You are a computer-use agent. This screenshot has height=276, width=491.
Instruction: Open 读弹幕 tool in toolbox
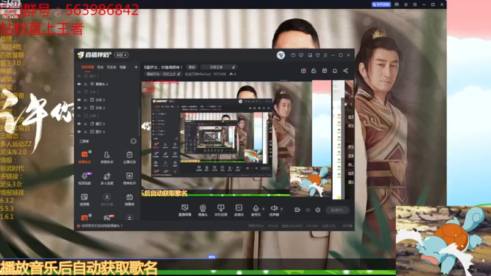(85, 199)
